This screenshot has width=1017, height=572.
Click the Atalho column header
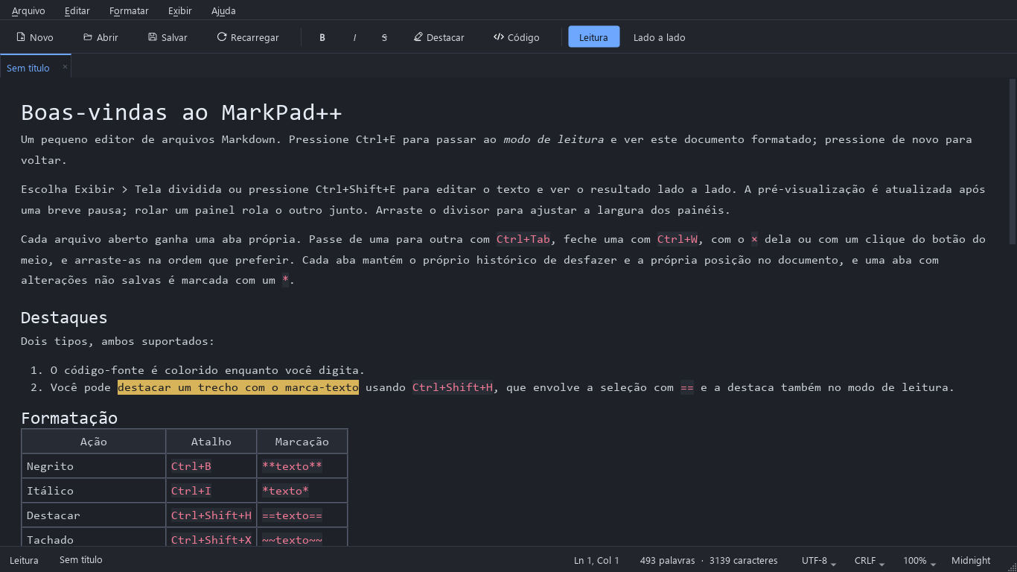[211, 442]
